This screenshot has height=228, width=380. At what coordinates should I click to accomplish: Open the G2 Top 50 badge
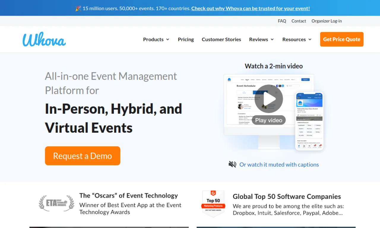(213, 204)
